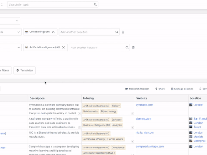Expand Sisense industry tags cell

click(x=133, y=127)
